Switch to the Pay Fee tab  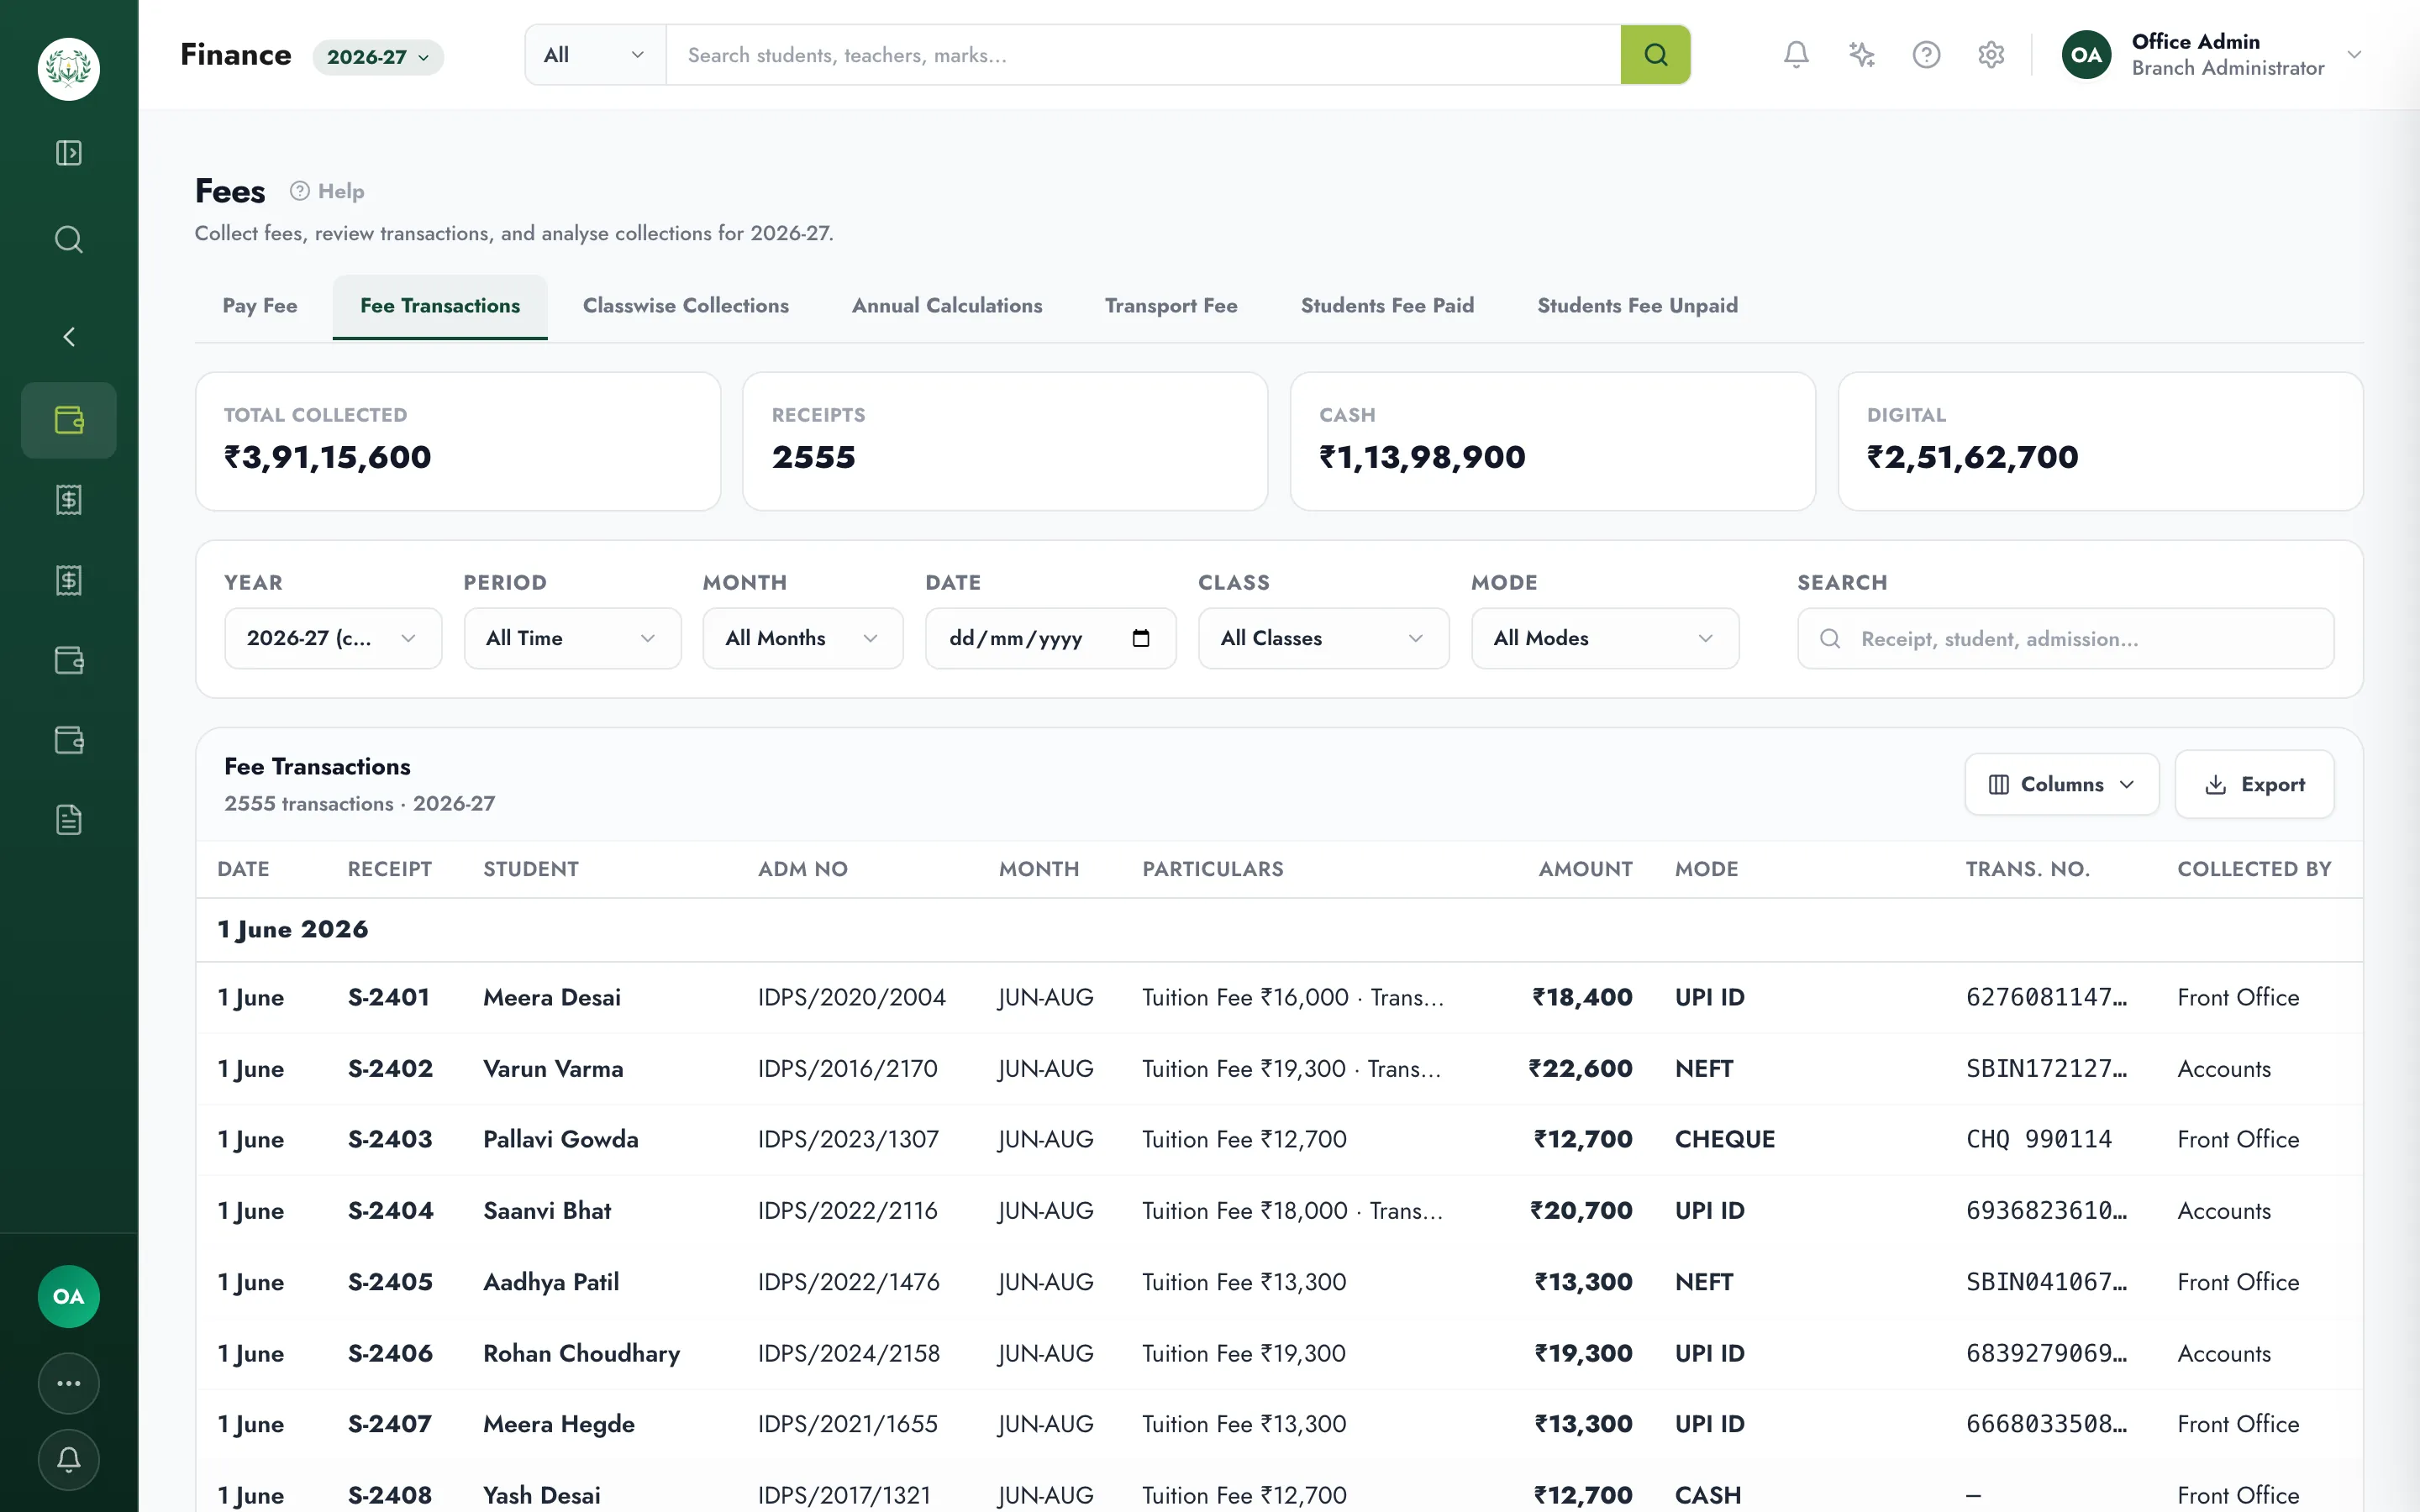pyautogui.click(x=260, y=306)
